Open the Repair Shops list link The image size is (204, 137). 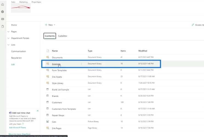(58, 115)
